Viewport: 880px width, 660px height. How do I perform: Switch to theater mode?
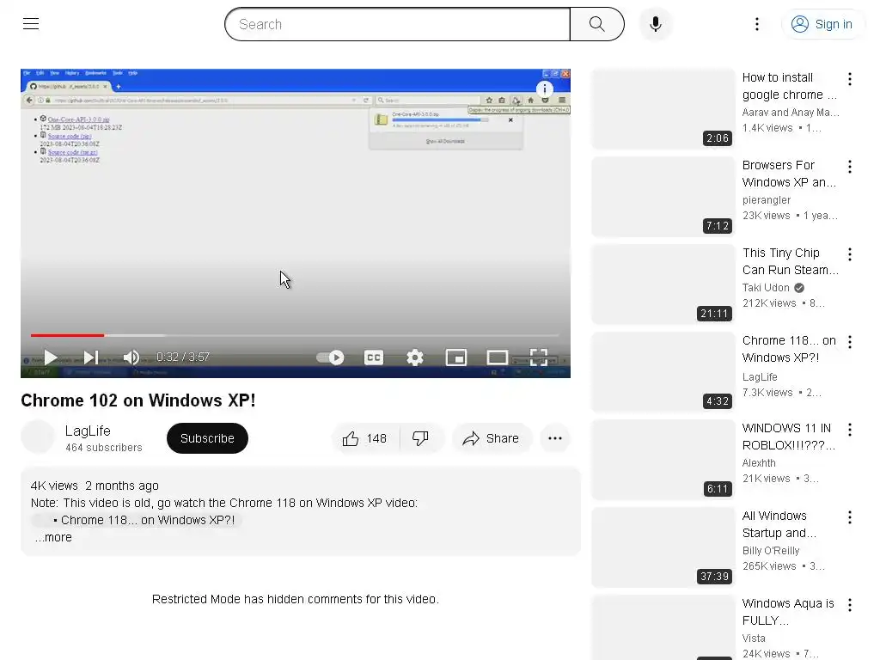click(x=498, y=357)
